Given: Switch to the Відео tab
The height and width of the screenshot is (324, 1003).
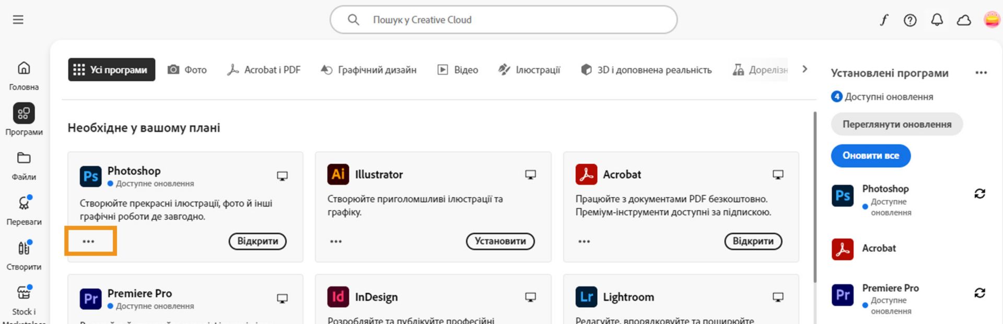Looking at the screenshot, I should click(458, 70).
